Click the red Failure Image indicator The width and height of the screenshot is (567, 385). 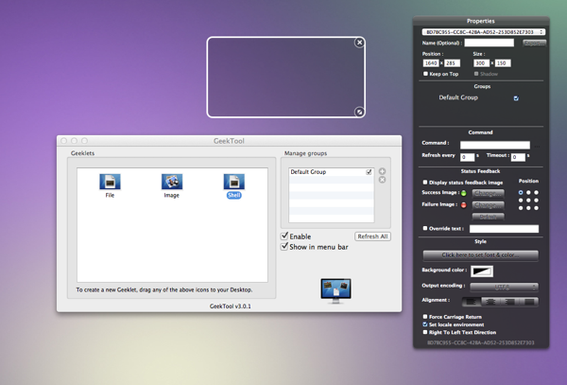click(464, 205)
